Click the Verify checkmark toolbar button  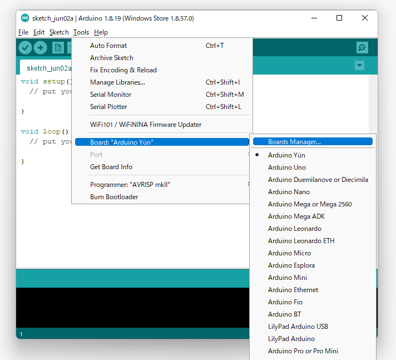tap(25, 48)
